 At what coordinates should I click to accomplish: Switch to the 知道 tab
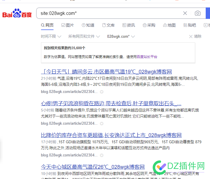click(x=88, y=25)
